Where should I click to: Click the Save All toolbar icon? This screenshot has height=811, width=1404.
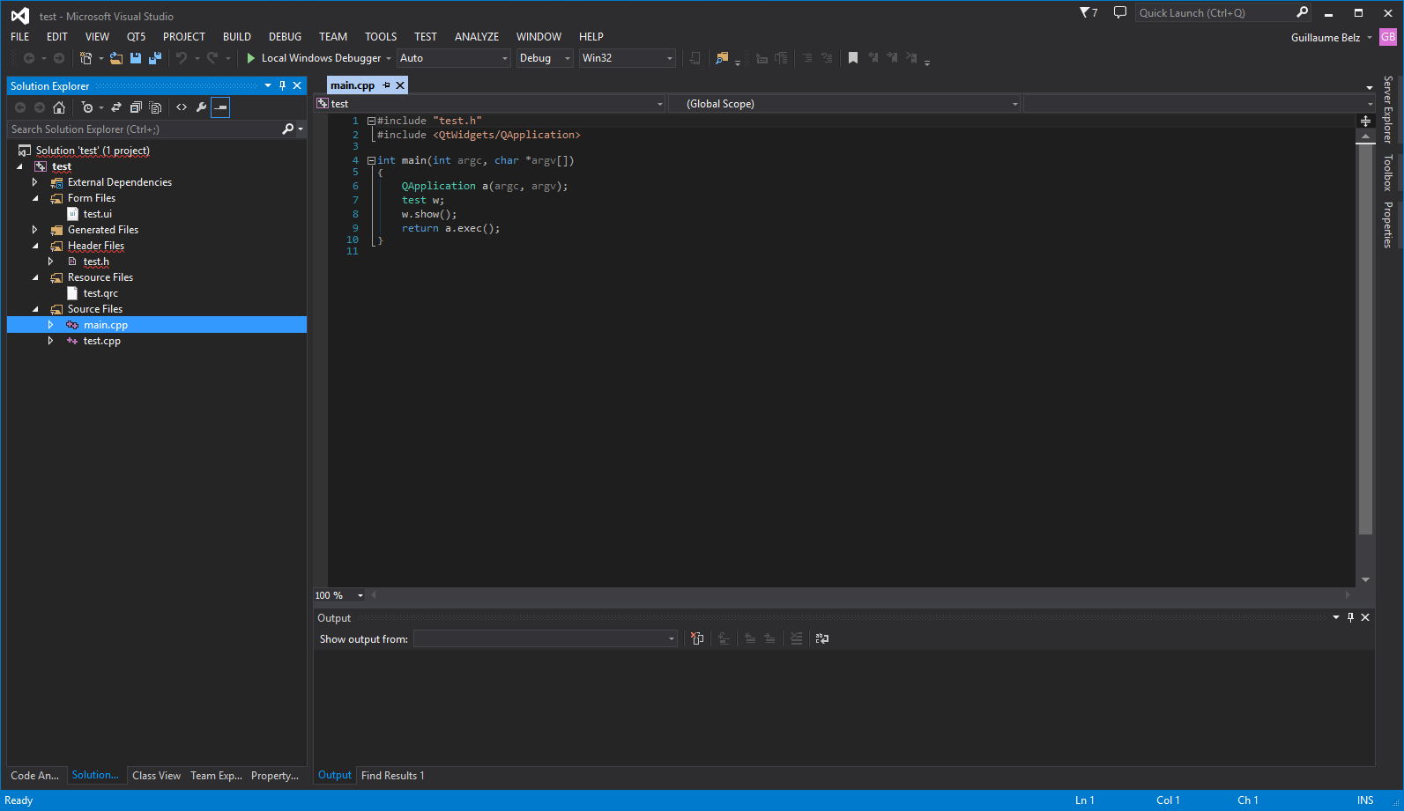155,58
